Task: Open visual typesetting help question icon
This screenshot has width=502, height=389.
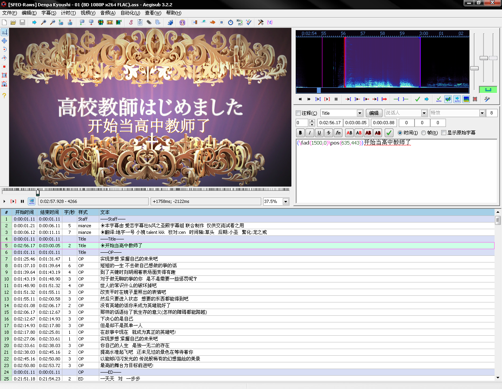Action: click(4, 96)
